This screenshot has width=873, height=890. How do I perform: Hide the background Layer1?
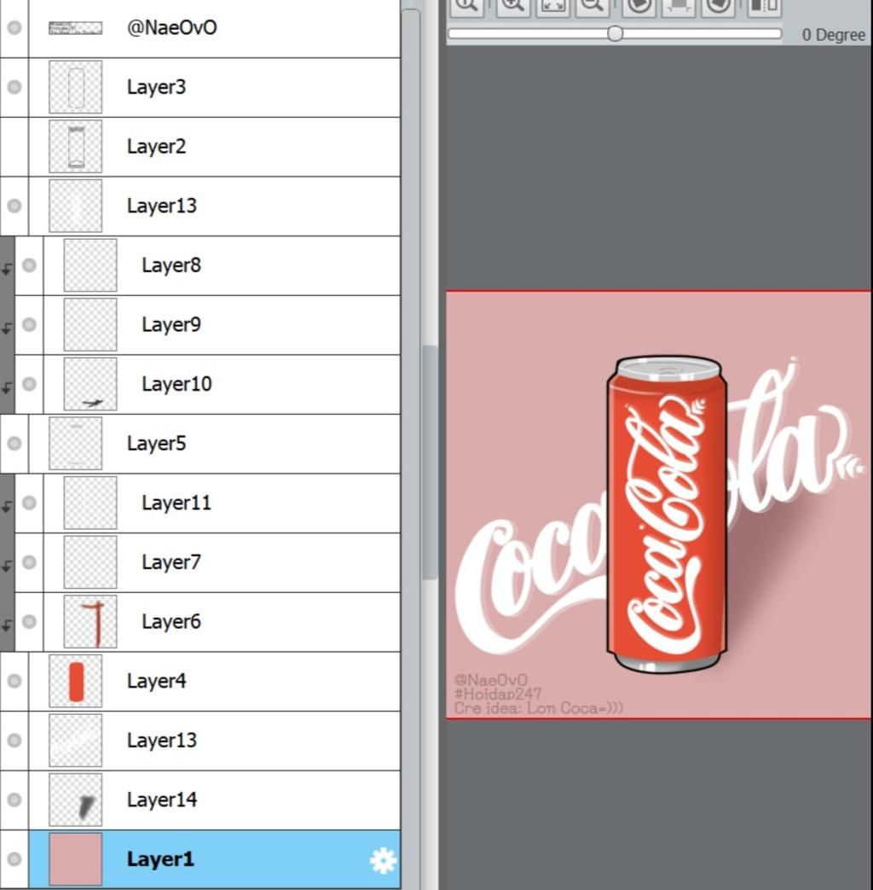coord(14,859)
